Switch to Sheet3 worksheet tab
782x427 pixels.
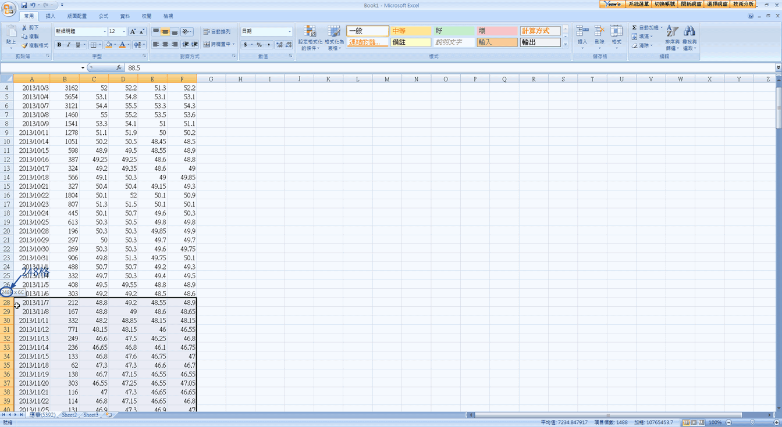[x=91, y=415]
